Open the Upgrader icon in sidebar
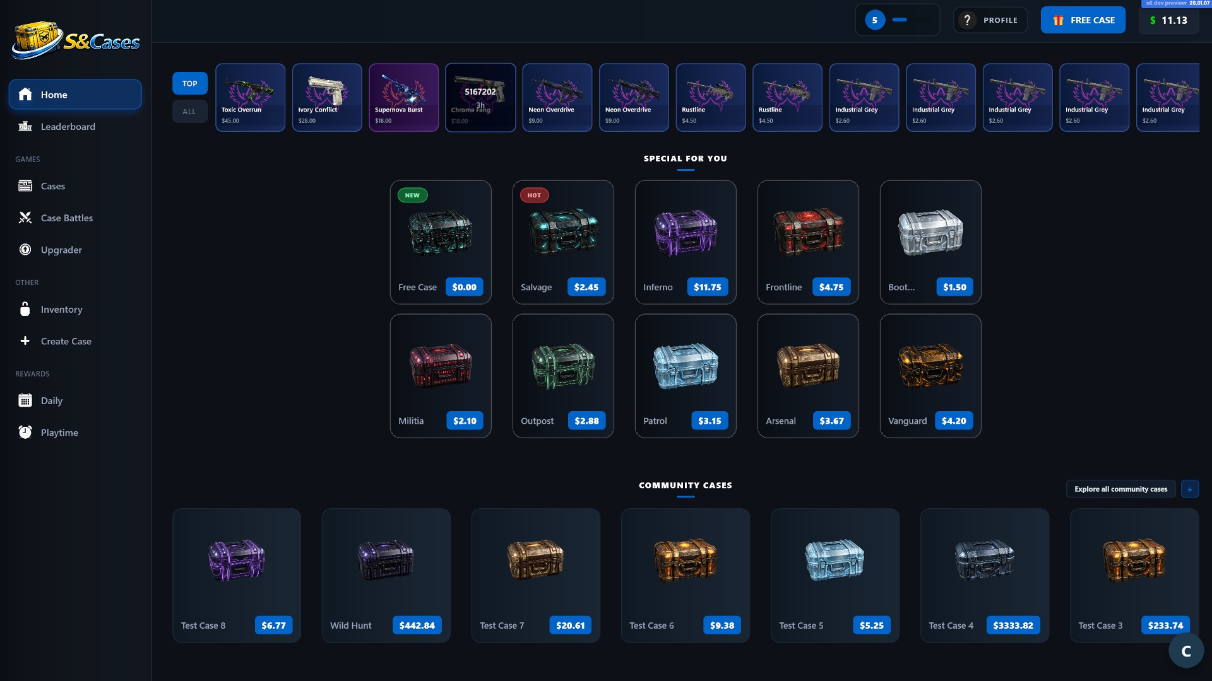Viewport: 1212px width, 681px height. pos(25,250)
